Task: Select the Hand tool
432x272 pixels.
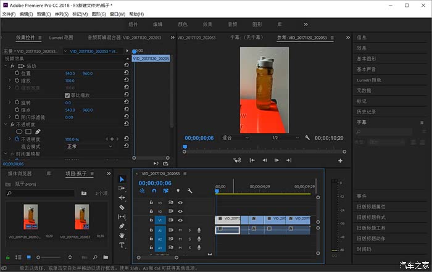Action: click(x=122, y=236)
